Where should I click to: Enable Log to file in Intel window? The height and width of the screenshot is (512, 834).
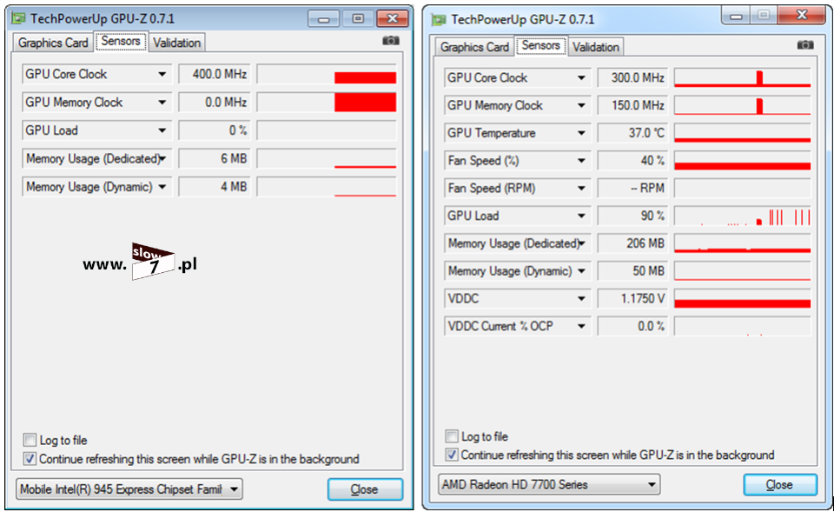[30, 440]
